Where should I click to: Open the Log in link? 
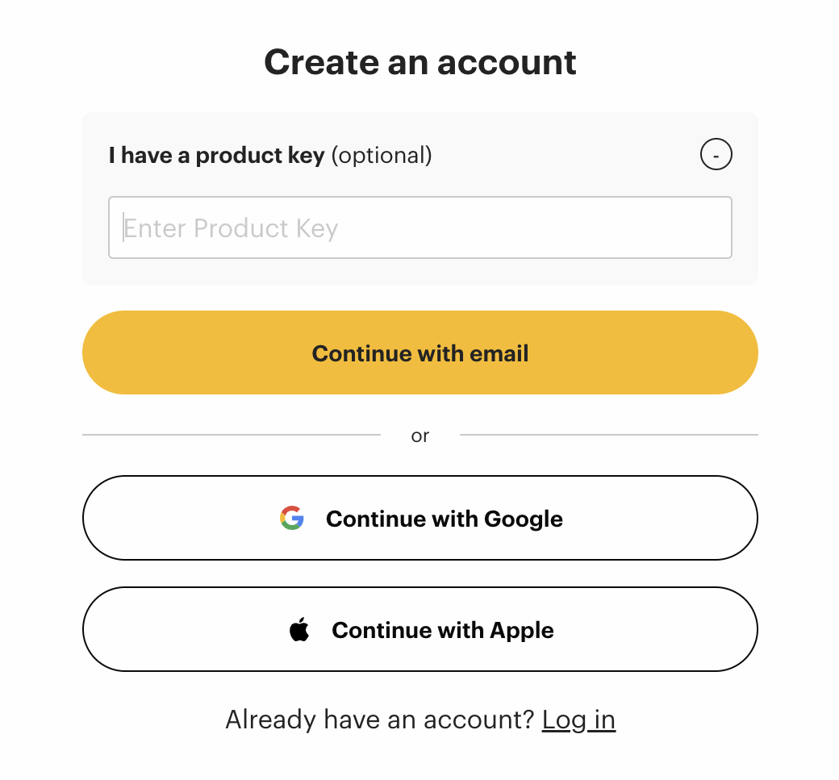click(578, 719)
